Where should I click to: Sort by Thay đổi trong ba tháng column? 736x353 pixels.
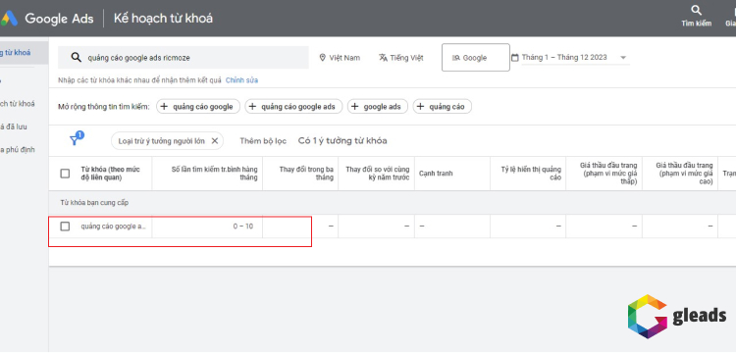point(306,174)
